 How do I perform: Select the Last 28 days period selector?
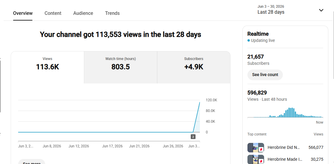(271, 10)
